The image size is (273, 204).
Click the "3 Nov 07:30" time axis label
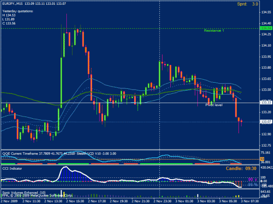coord(250,201)
